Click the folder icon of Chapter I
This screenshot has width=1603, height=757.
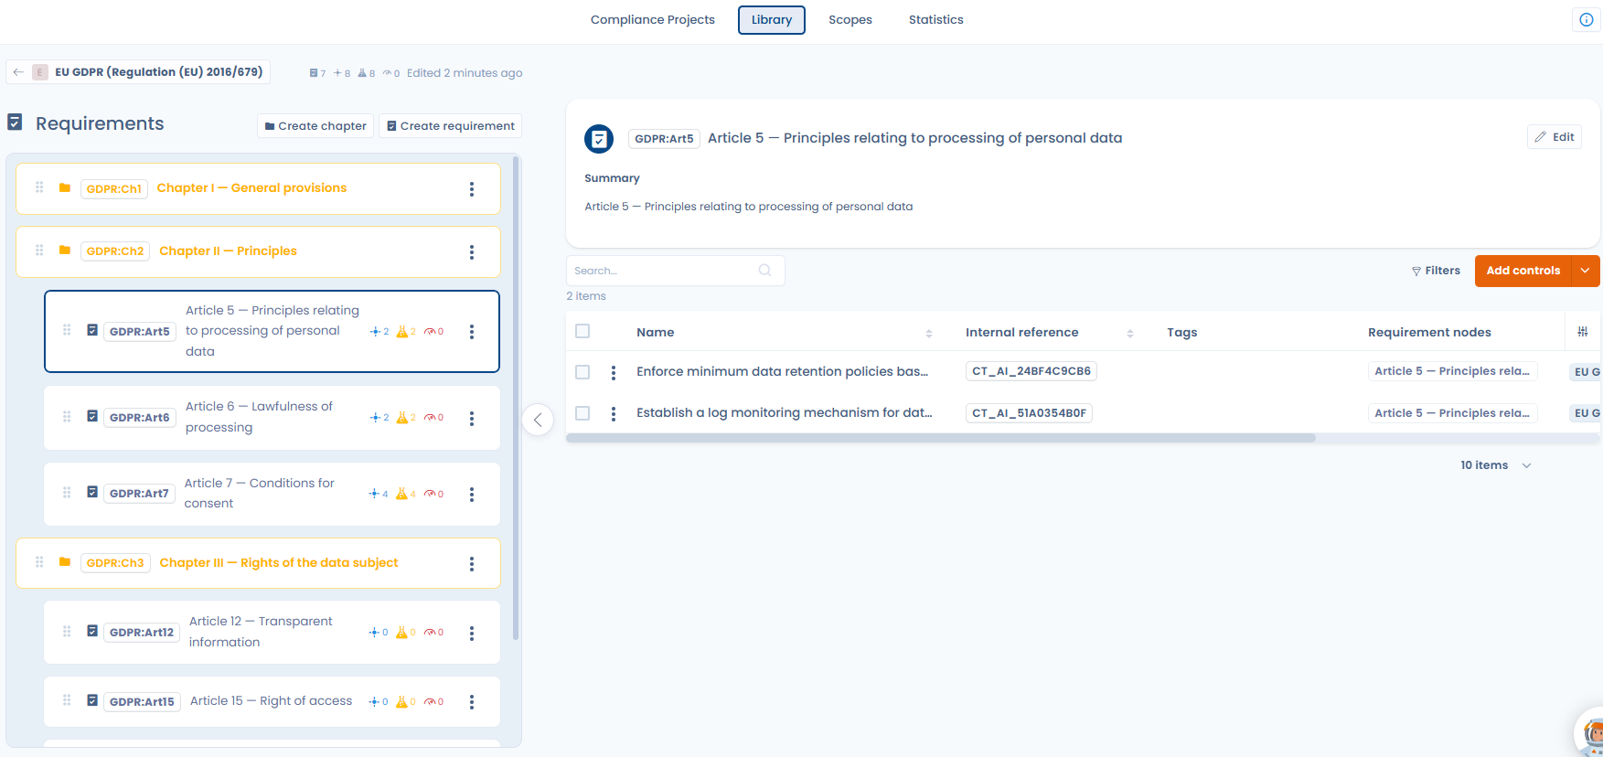[65, 187]
